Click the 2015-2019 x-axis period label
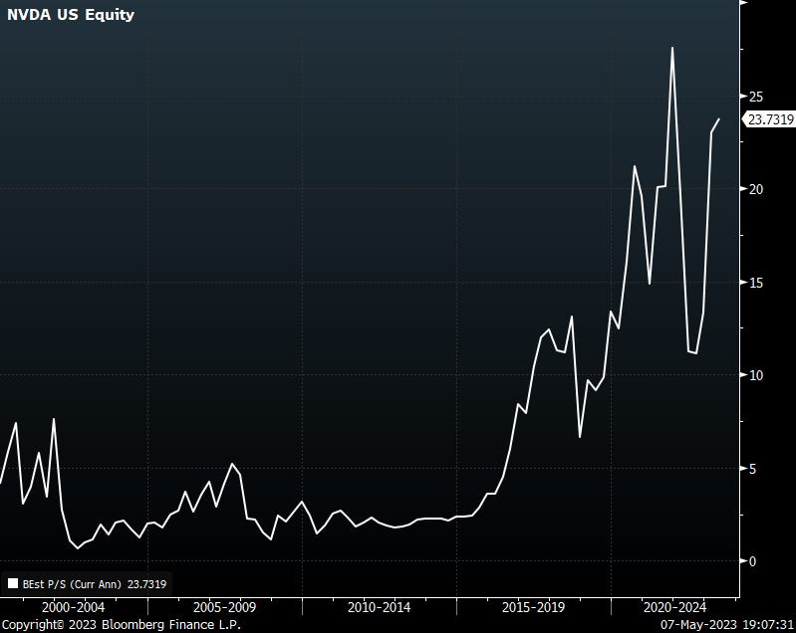 tap(534, 607)
